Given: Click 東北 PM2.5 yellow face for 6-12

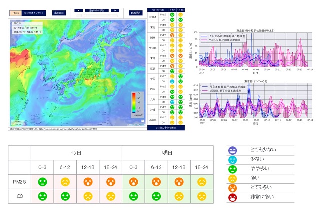Looking at the screenshot, I should click(x=172, y=25).
